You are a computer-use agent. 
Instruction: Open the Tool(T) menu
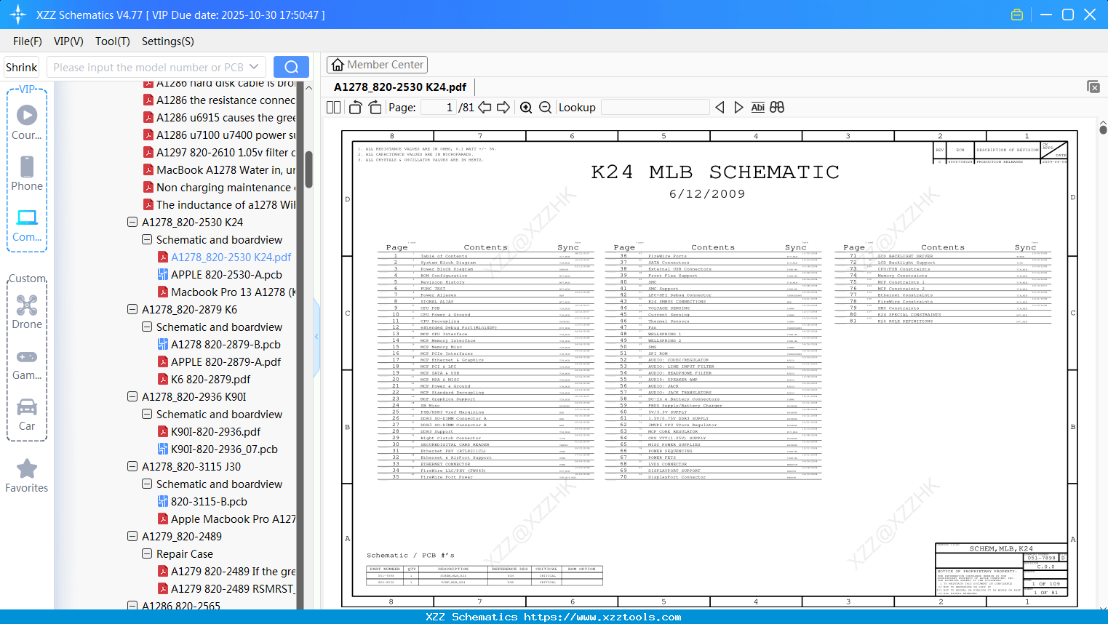[x=113, y=41]
